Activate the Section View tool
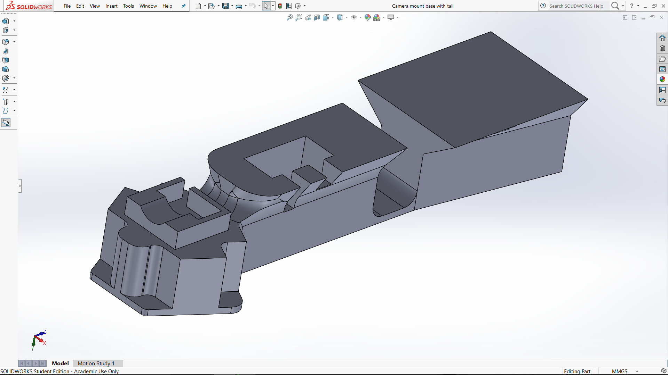Screen dimensions: 668x375 [317, 17]
